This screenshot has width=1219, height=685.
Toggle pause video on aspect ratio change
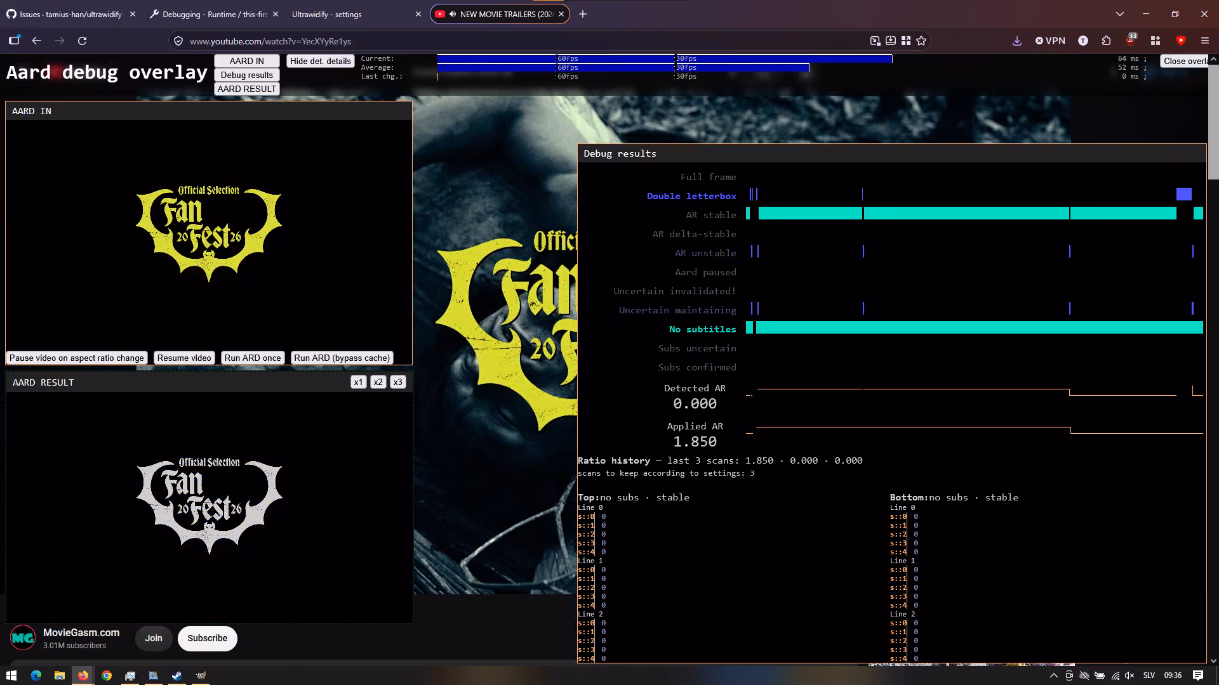(76, 358)
